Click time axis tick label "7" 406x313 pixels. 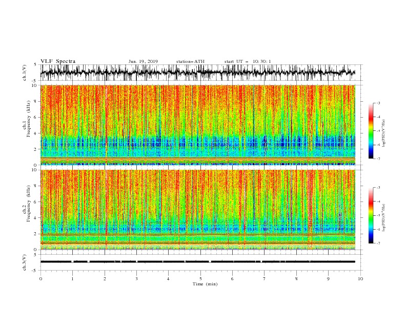[265, 279]
